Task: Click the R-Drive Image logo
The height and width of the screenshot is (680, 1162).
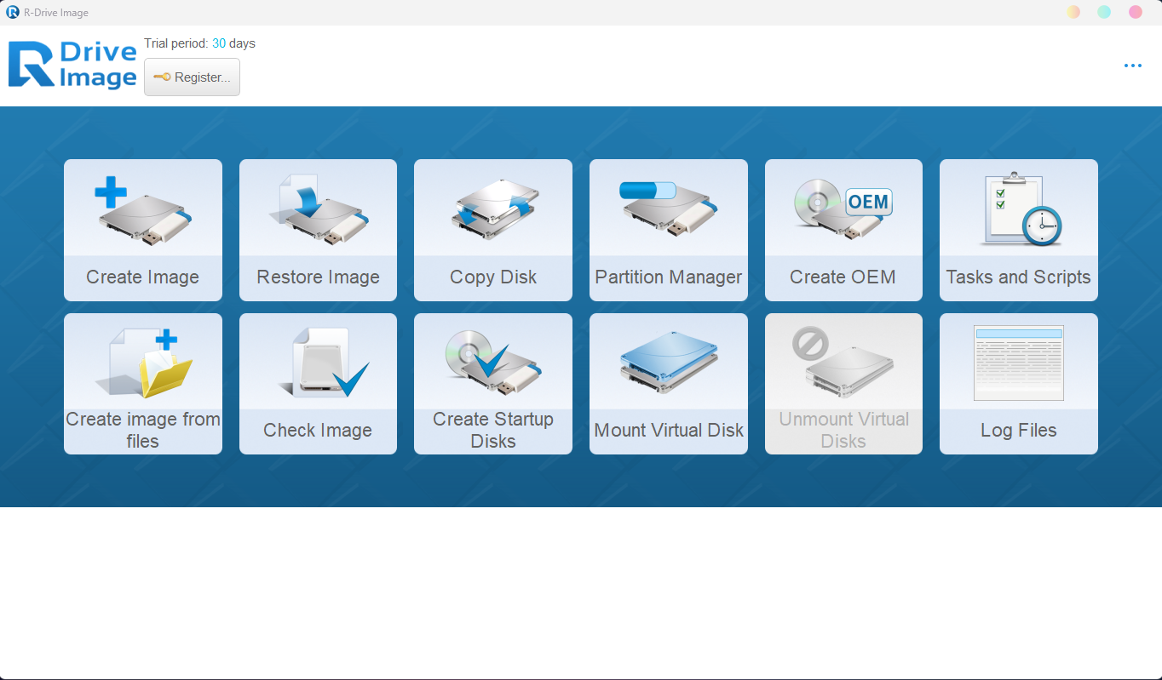Action: (72, 65)
